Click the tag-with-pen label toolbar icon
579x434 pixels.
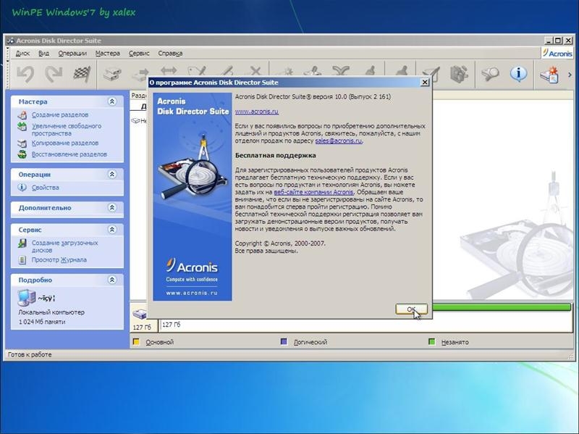pyautogui.click(x=197, y=70)
